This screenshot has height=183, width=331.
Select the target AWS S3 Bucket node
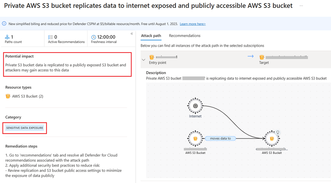click(x=271, y=138)
